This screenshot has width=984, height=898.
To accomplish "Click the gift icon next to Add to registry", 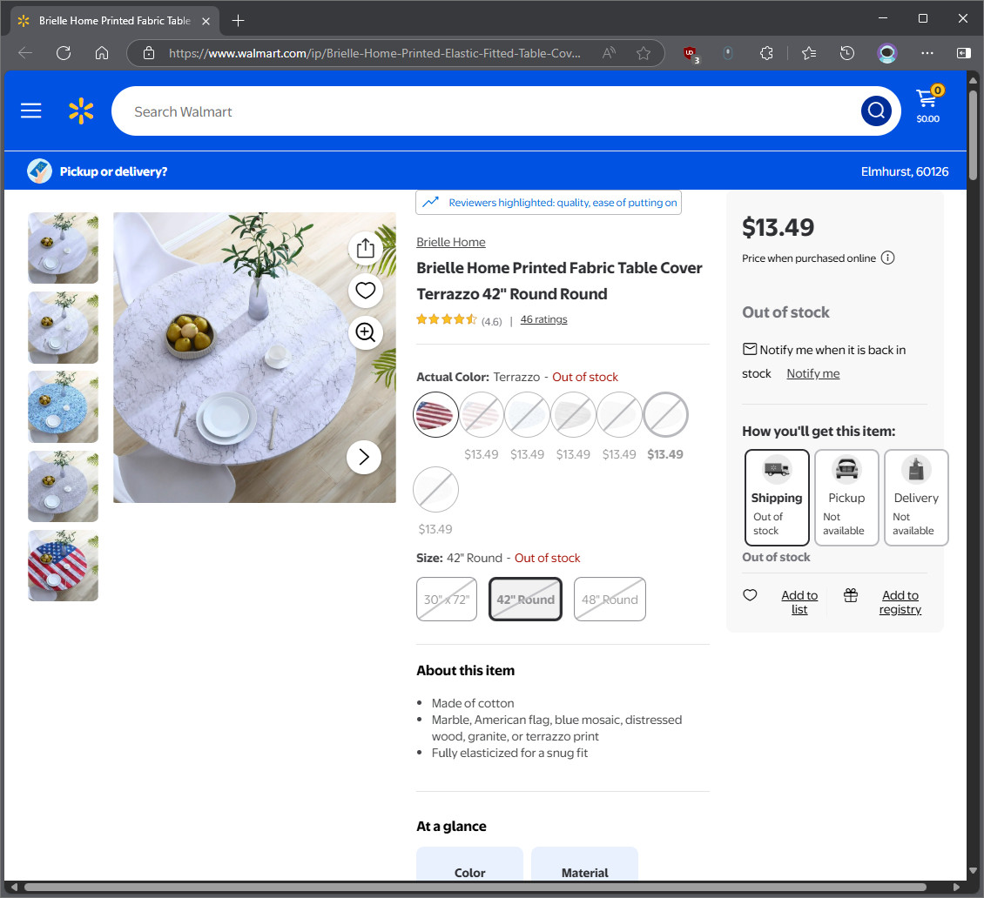I will (x=850, y=595).
